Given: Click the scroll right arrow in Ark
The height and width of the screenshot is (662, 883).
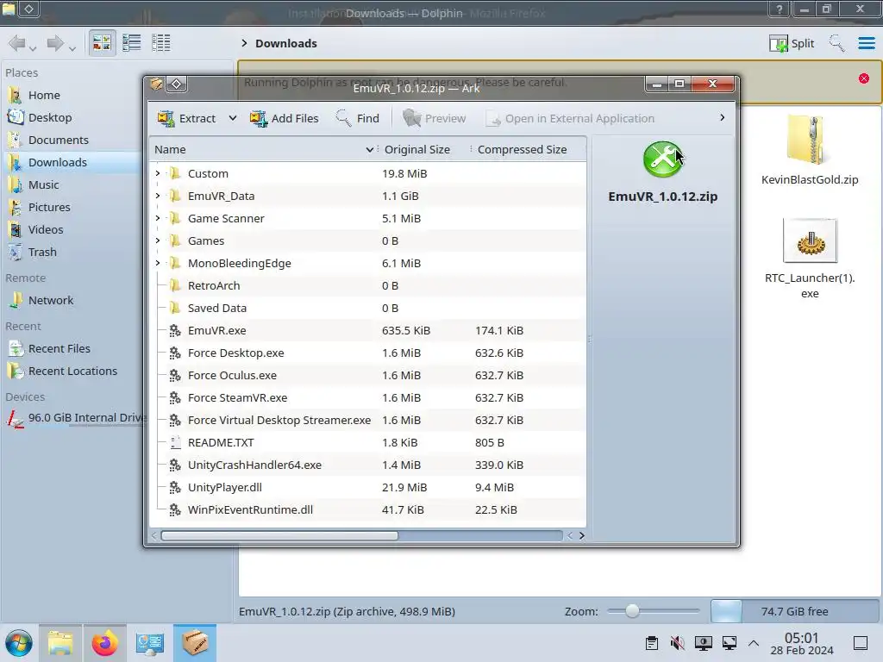Looking at the screenshot, I should click(582, 535).
